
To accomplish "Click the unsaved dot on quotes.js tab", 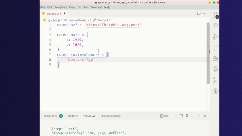I will (65, 14).
